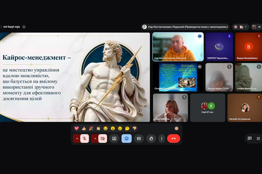The image size is (262, 174).
Task: Open microphone audio settings chevron
Action: 77,139
